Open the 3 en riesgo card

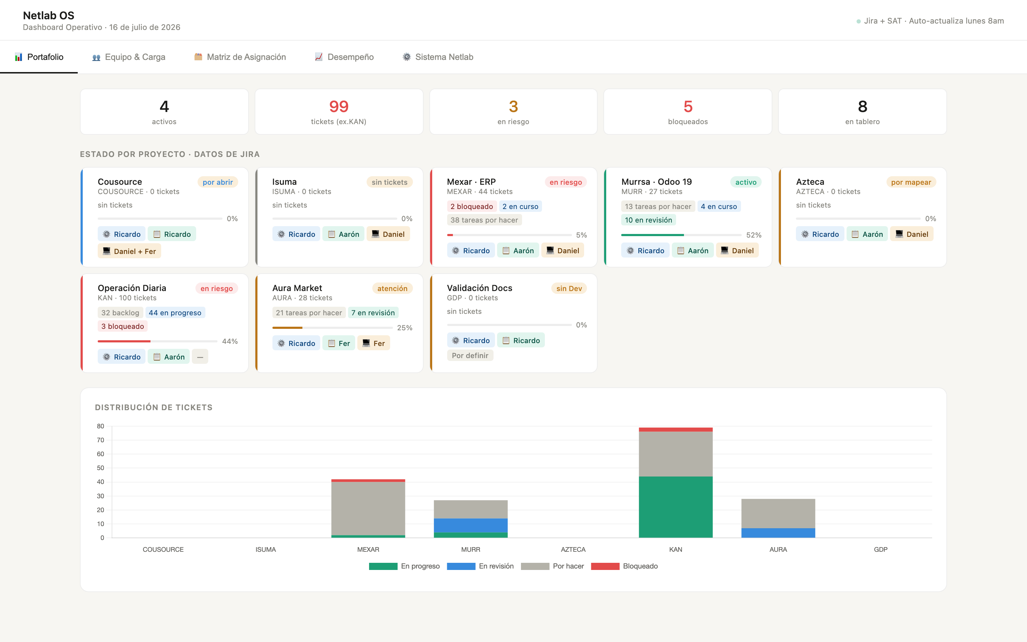coord(513,112)
